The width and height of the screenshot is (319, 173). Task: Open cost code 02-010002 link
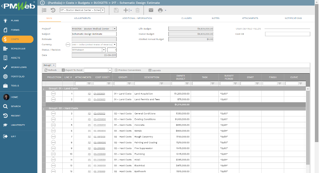point(99,113)
